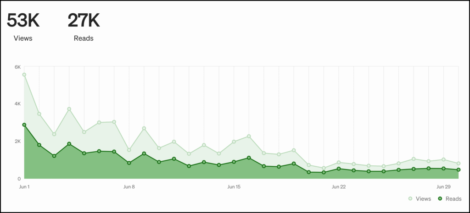The height and width of the screenshot is (213, 470).
Task: Select the Views data point on Jun 8
Action: [x=129, y=150]
